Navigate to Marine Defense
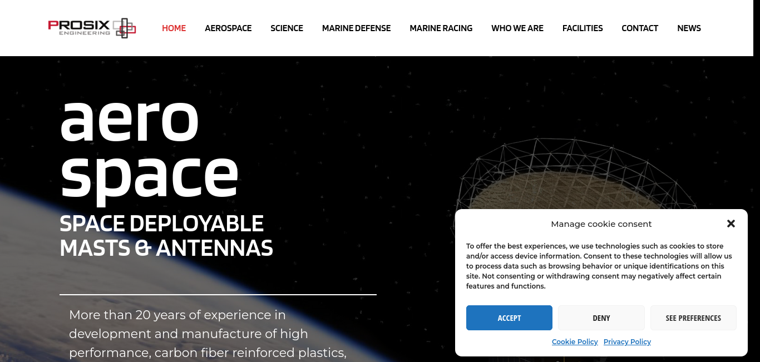Viewport: 760px width, 362px height. click(357, 28)
